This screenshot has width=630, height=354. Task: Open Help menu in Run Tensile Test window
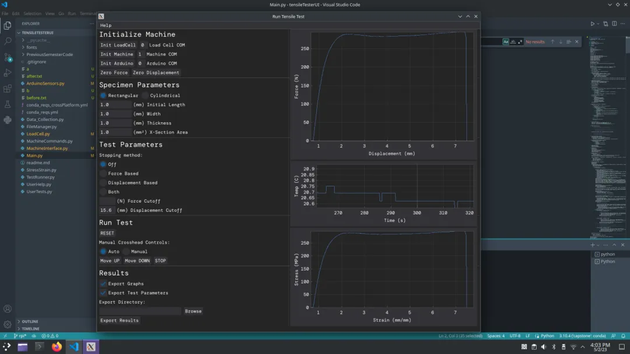tap(106, 25)
